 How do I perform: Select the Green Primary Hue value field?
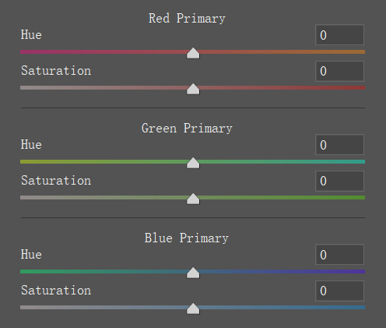click(339, 145)
